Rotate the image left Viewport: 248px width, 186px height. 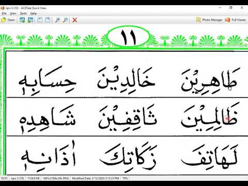pyautogui.click(x=40, y=20)
